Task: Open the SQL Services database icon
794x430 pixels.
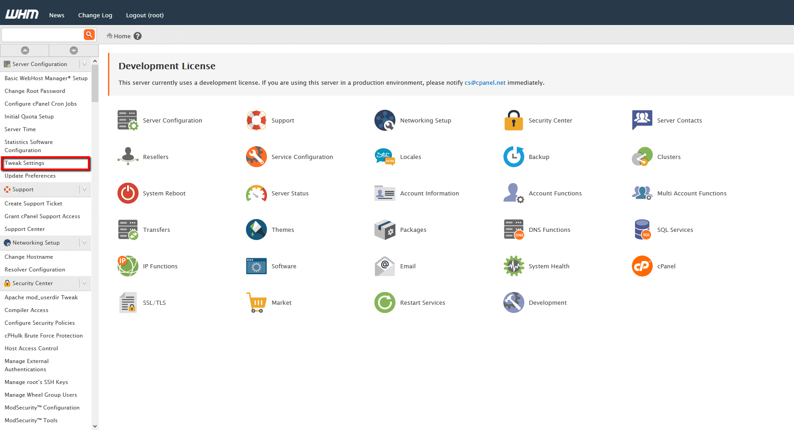Action: coord(642,230)
